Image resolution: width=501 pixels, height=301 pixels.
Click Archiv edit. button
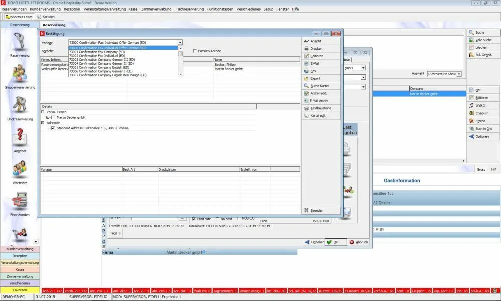(321, 93)
